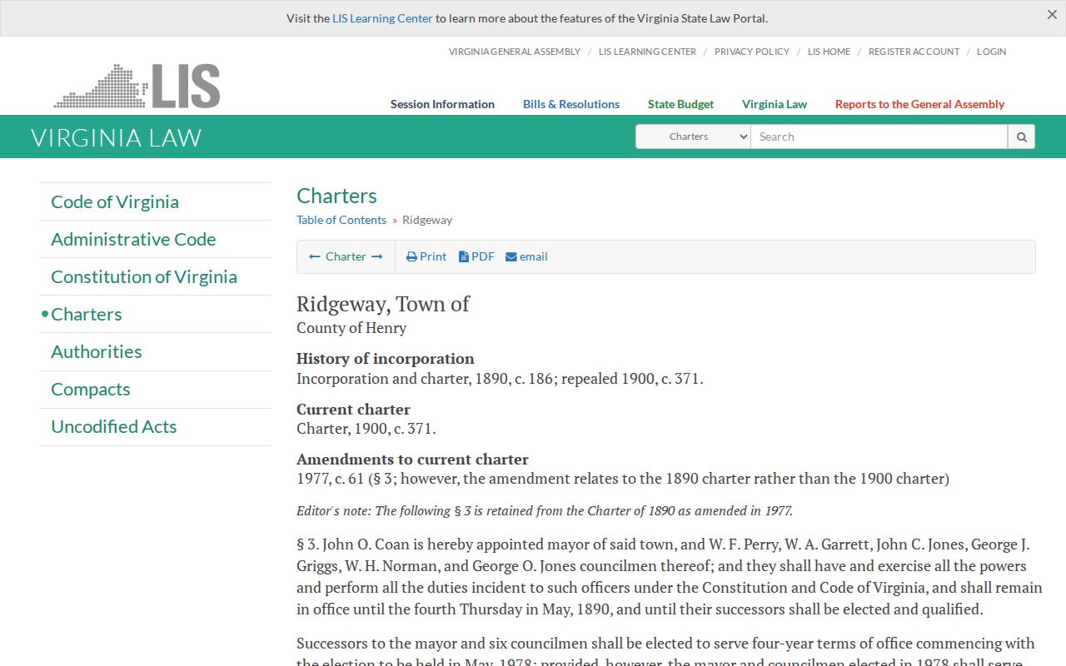1066x666 pixels.
Task: Click Register Account link
Action: (914, 52)
